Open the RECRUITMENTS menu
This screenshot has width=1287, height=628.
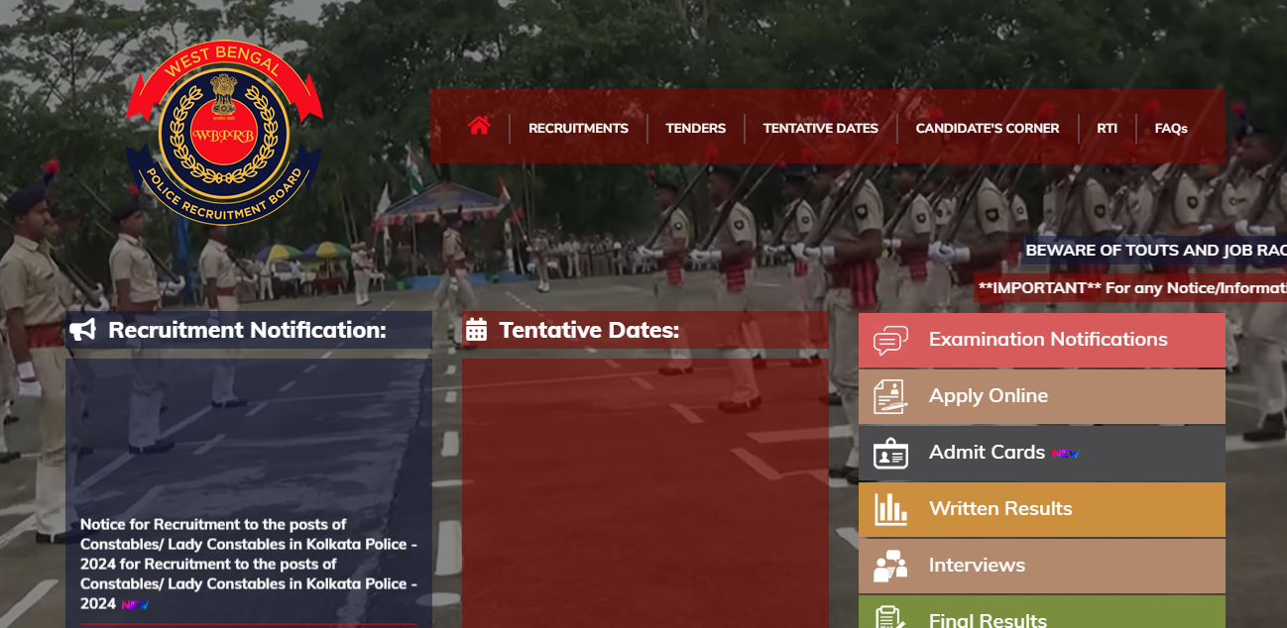[x=578, y=128]
